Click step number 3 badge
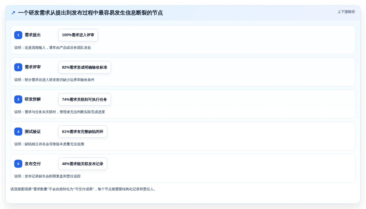 [x=18, y=99]
